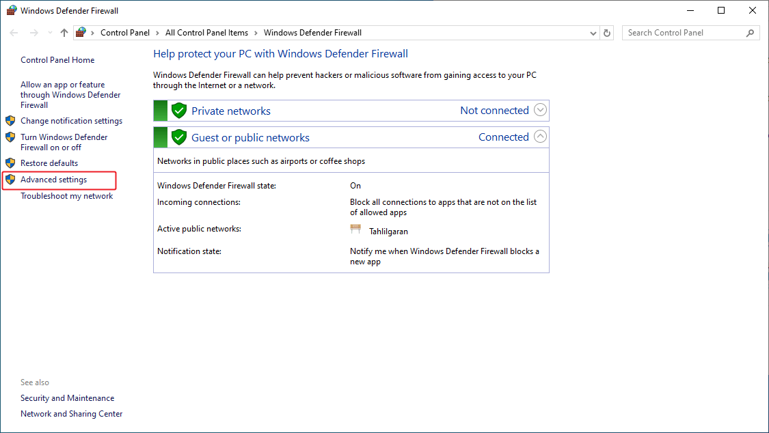This screenshot has width=769, height=433.
Task: Open All Control Panel Items from breadcrumb
Action: point(206,32)
